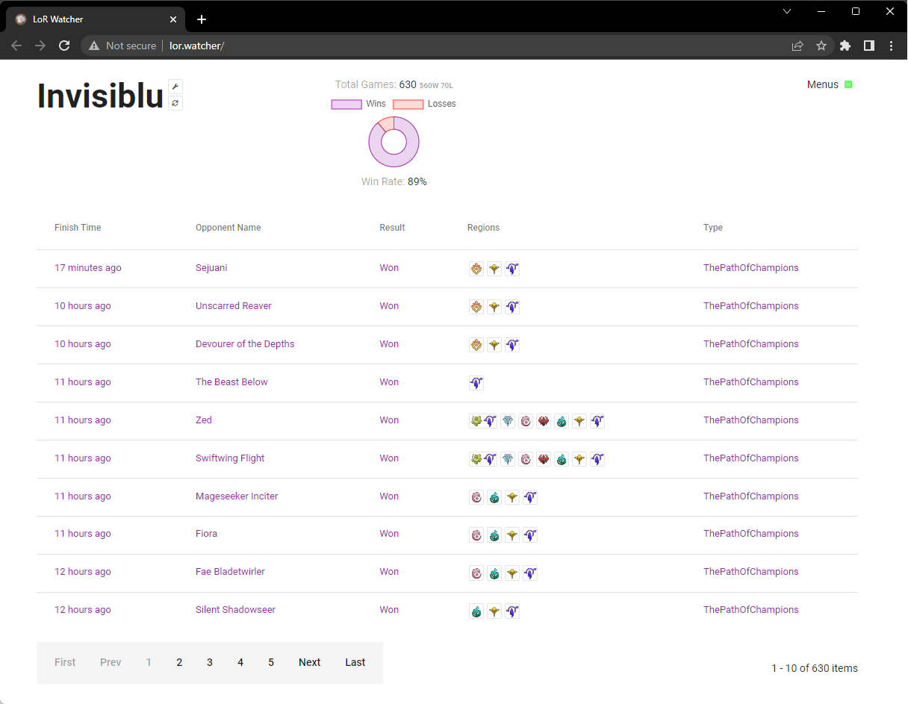Click the green Menus status indicator square
This screenshot has width=908, height=704.
point(848,84)
